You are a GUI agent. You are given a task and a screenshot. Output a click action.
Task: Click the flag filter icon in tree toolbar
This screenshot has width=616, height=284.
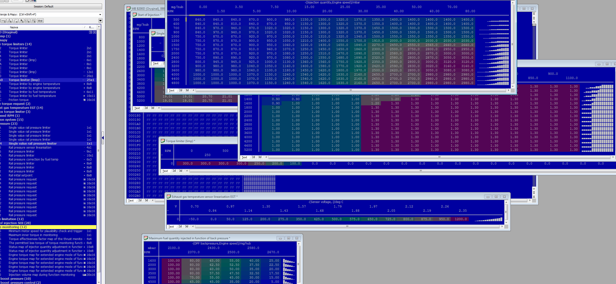tap(21, 21)
